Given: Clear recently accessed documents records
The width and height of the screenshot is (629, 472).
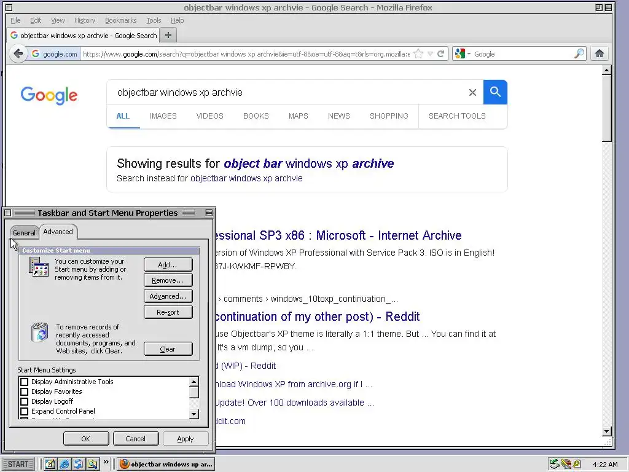Looking at the screenshot, I should [168, 349].
